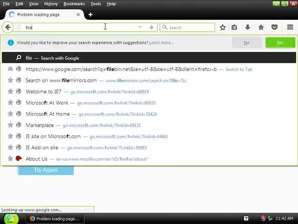298x224 pixels.
Task: Open the Tools menu
Action: point(96,4)
